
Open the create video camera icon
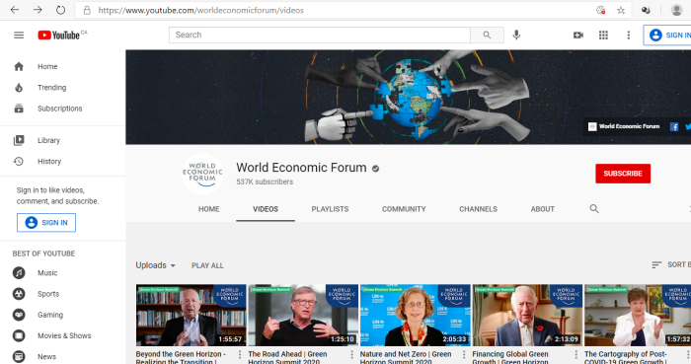pyautogui.click(x=578, y=36)
